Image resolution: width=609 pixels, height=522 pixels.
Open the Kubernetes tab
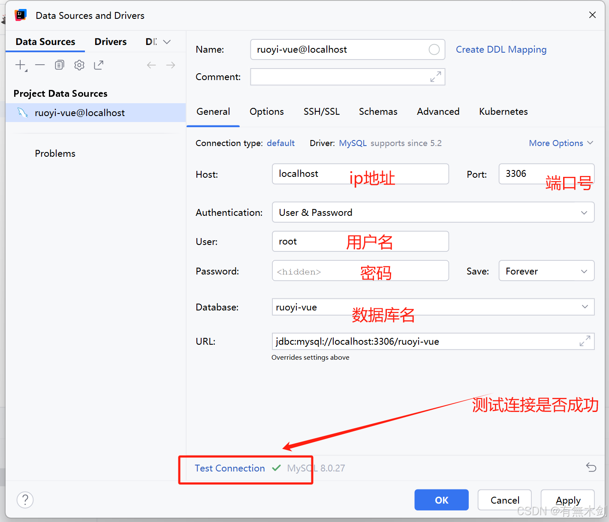(503, 112)
